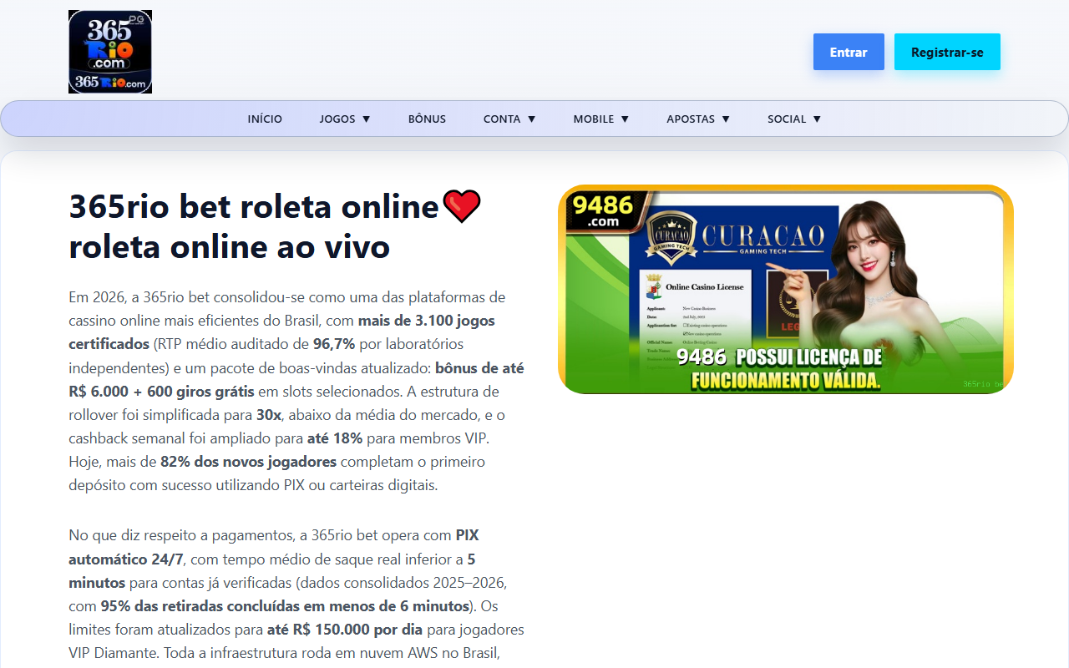This screenshot has width=1069, height=668.
Task: Click the bold text 'mais de 3.100 jogos certificados'
Action: point(281,332)
